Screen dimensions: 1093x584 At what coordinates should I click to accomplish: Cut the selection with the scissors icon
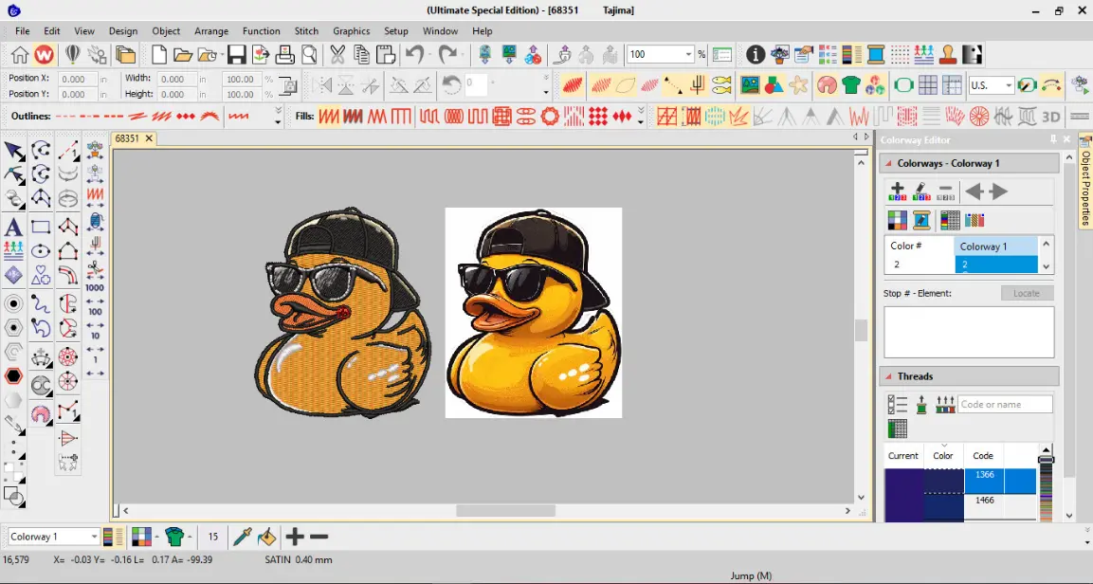tap(337, 54)
